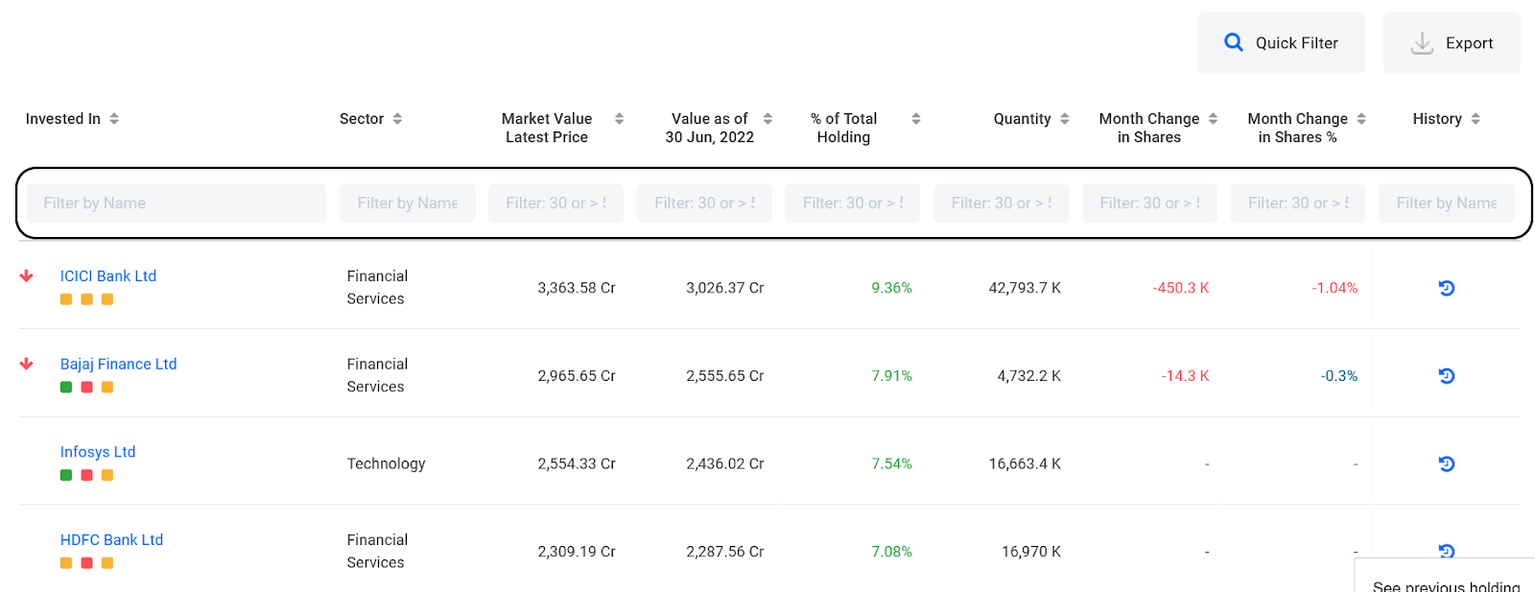Select ICICI quantity 42,793.7 K

coord(1025,288)
